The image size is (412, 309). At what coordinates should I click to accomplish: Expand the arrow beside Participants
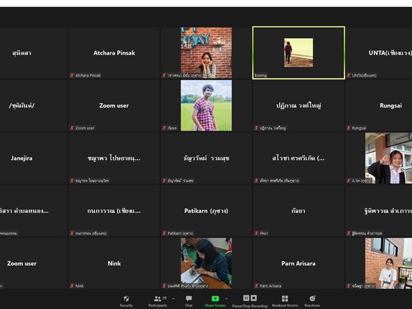click(x=173, y=299)
